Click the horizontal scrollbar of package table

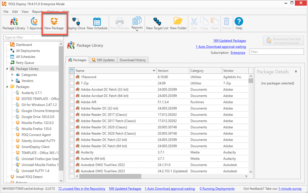[x=110, y=176]
